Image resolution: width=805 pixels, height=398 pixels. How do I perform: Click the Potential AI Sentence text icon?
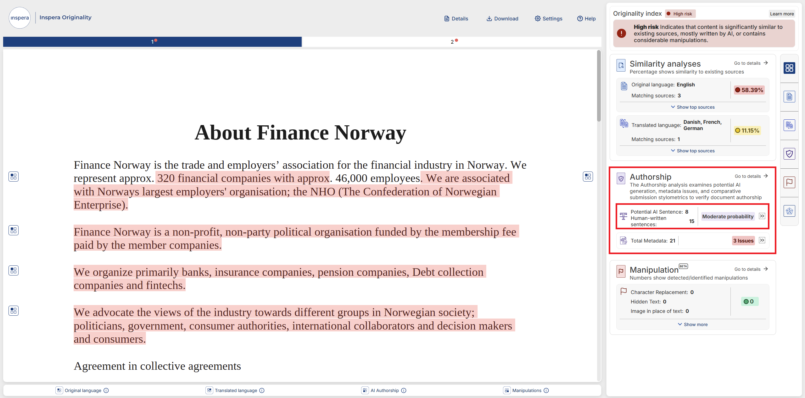[x=623, y=216]
